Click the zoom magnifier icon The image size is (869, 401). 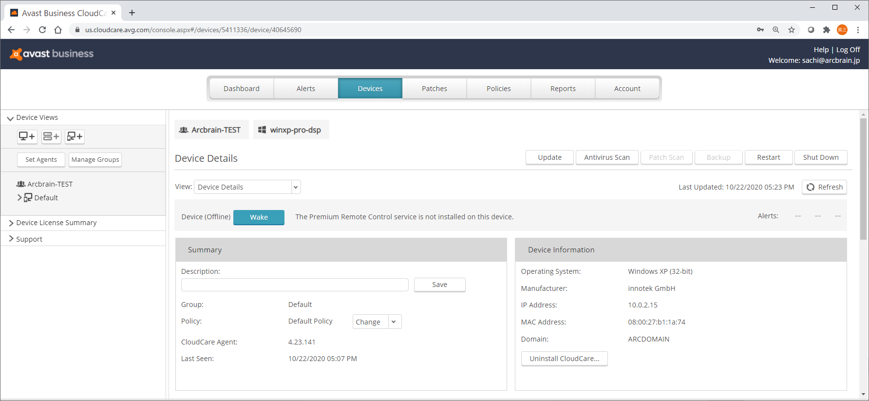776,30
